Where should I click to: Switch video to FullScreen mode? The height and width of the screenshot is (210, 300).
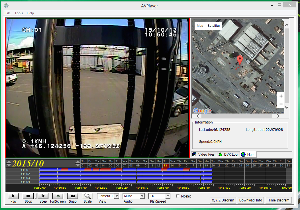[x=58, y=196]
